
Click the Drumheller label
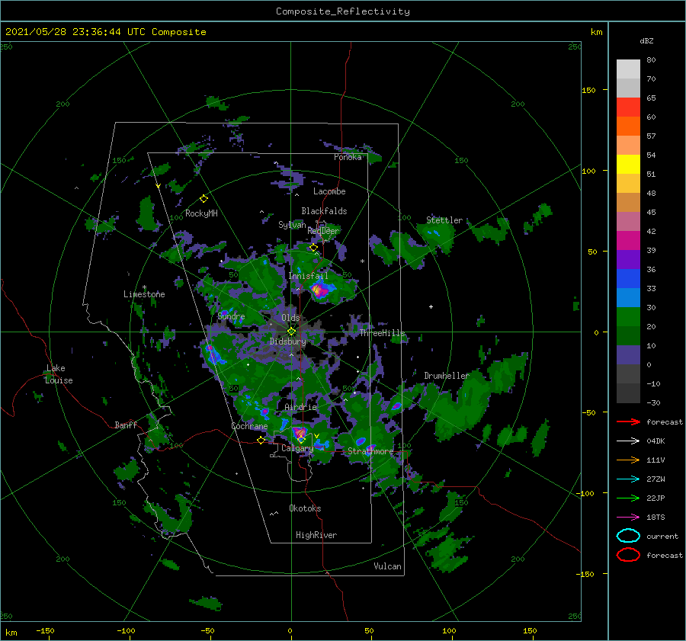pos(446,376)
